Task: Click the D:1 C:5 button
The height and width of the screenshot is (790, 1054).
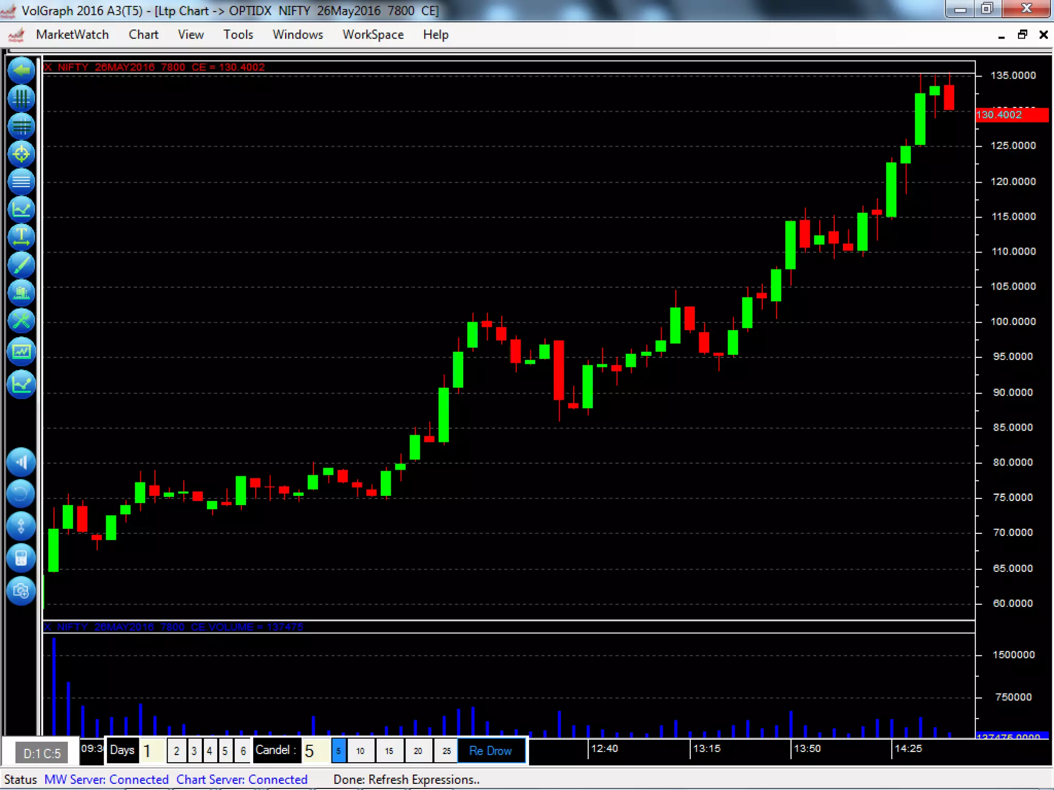Action: tap(42, 753)
